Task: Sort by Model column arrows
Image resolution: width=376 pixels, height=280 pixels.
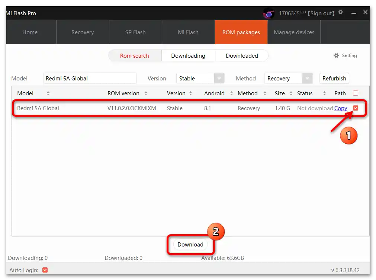Action: click(48, 93)
